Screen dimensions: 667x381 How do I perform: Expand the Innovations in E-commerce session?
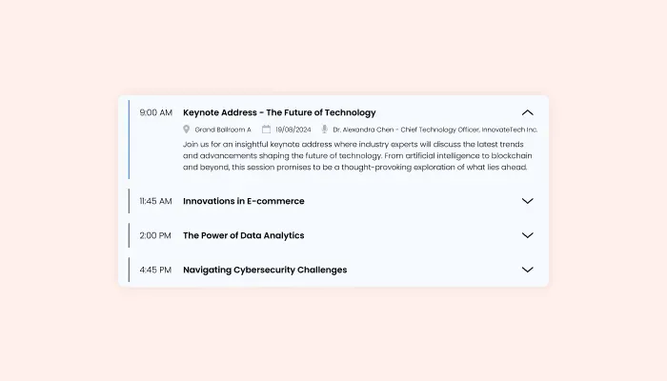tap(528, 201)
